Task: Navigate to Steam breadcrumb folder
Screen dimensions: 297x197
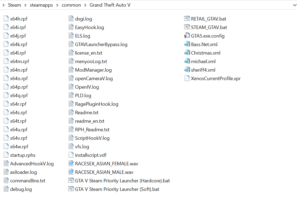Action: pyautogui.click(x=14, y=5)
